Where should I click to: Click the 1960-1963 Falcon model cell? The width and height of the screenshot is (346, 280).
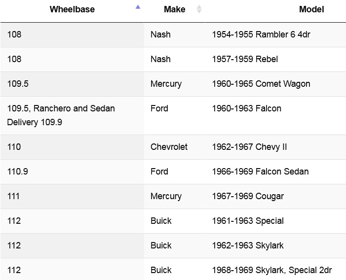275,115
